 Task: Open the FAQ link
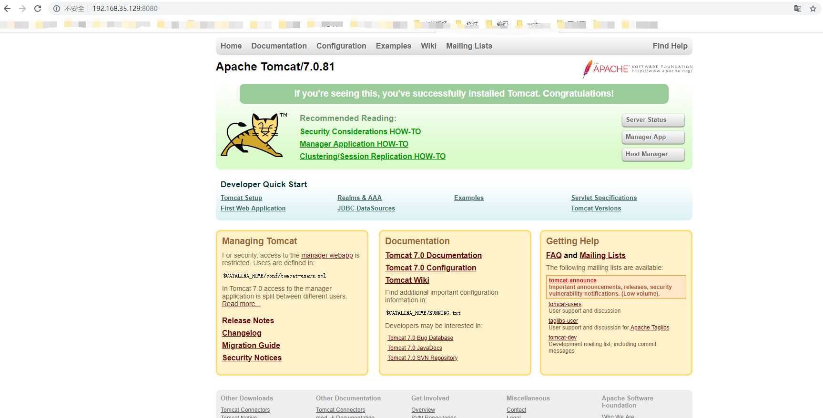pyautogui.click(x=554, y=255)
